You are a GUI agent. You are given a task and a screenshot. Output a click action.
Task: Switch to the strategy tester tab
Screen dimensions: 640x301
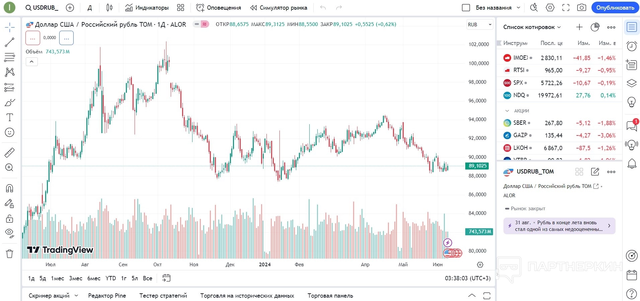pos(163,296)
